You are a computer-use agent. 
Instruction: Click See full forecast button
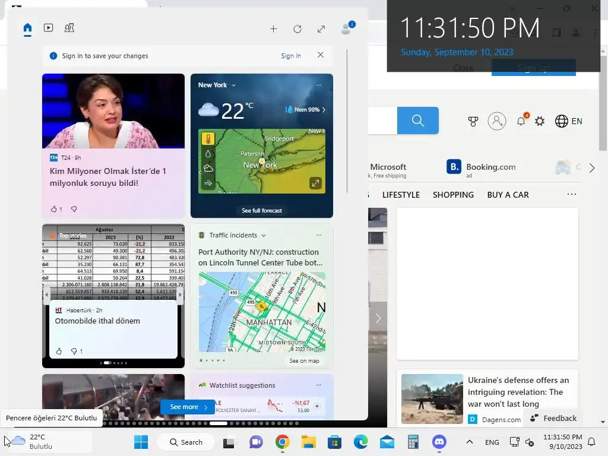pyautogui.click(x=262, y=211)
